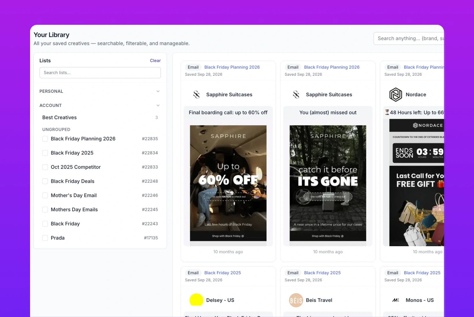
Task: Tick the Oct 2025 Competitor checkbox
Action: pos(45,167)
